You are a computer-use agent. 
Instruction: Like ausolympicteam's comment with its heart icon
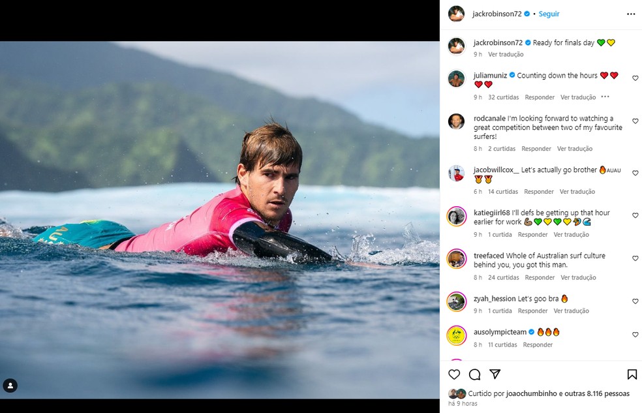(x=635, y=334)
